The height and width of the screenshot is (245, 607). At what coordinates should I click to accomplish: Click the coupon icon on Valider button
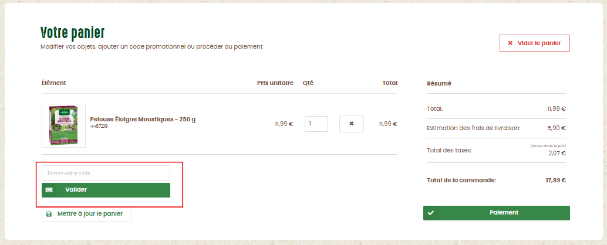(49, 190)
